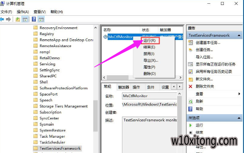Select SoftwareProtectionPlatform in the tree
This screenshot has width=244, height=153.
[63, 88]
